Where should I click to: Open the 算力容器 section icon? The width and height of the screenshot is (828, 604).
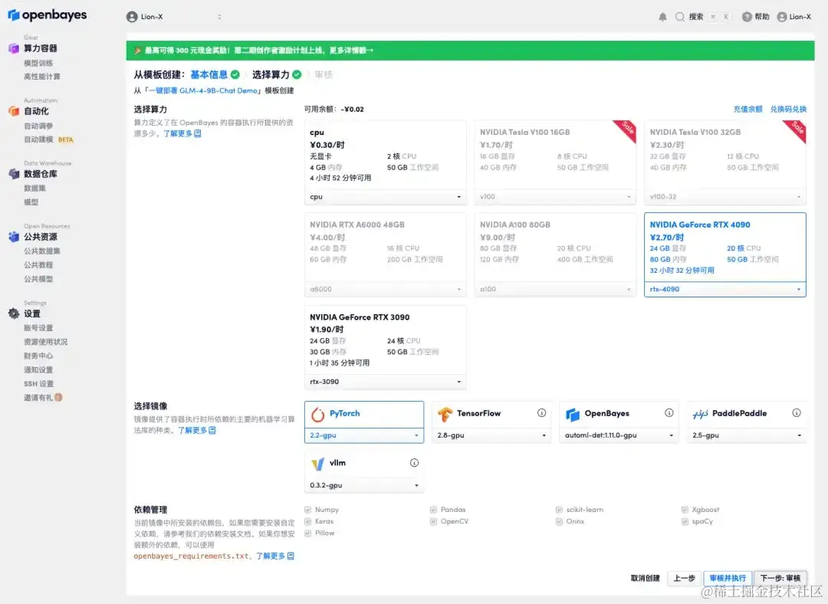tap(14, 48)
